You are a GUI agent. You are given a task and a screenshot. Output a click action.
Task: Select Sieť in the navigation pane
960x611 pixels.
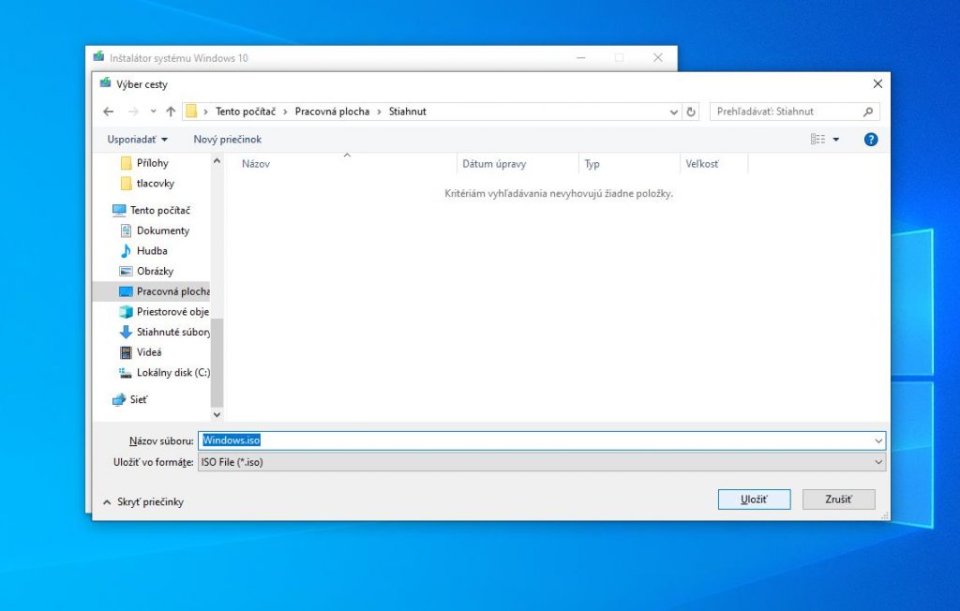(x=139, y=399)
